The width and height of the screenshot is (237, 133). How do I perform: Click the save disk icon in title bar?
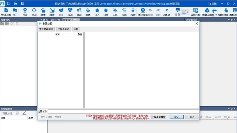point(23,4)
